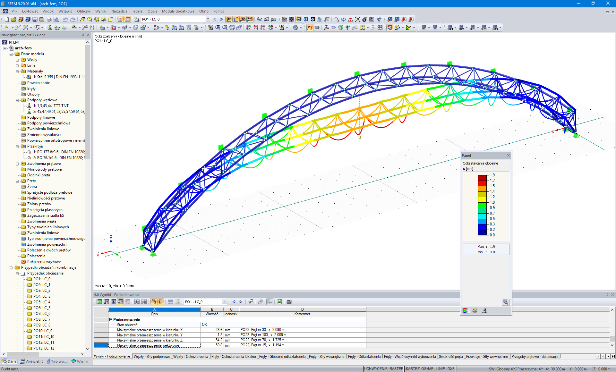Click the Undo arrow icon
This screenshot has height=372, width=616.
coord(65,19)
